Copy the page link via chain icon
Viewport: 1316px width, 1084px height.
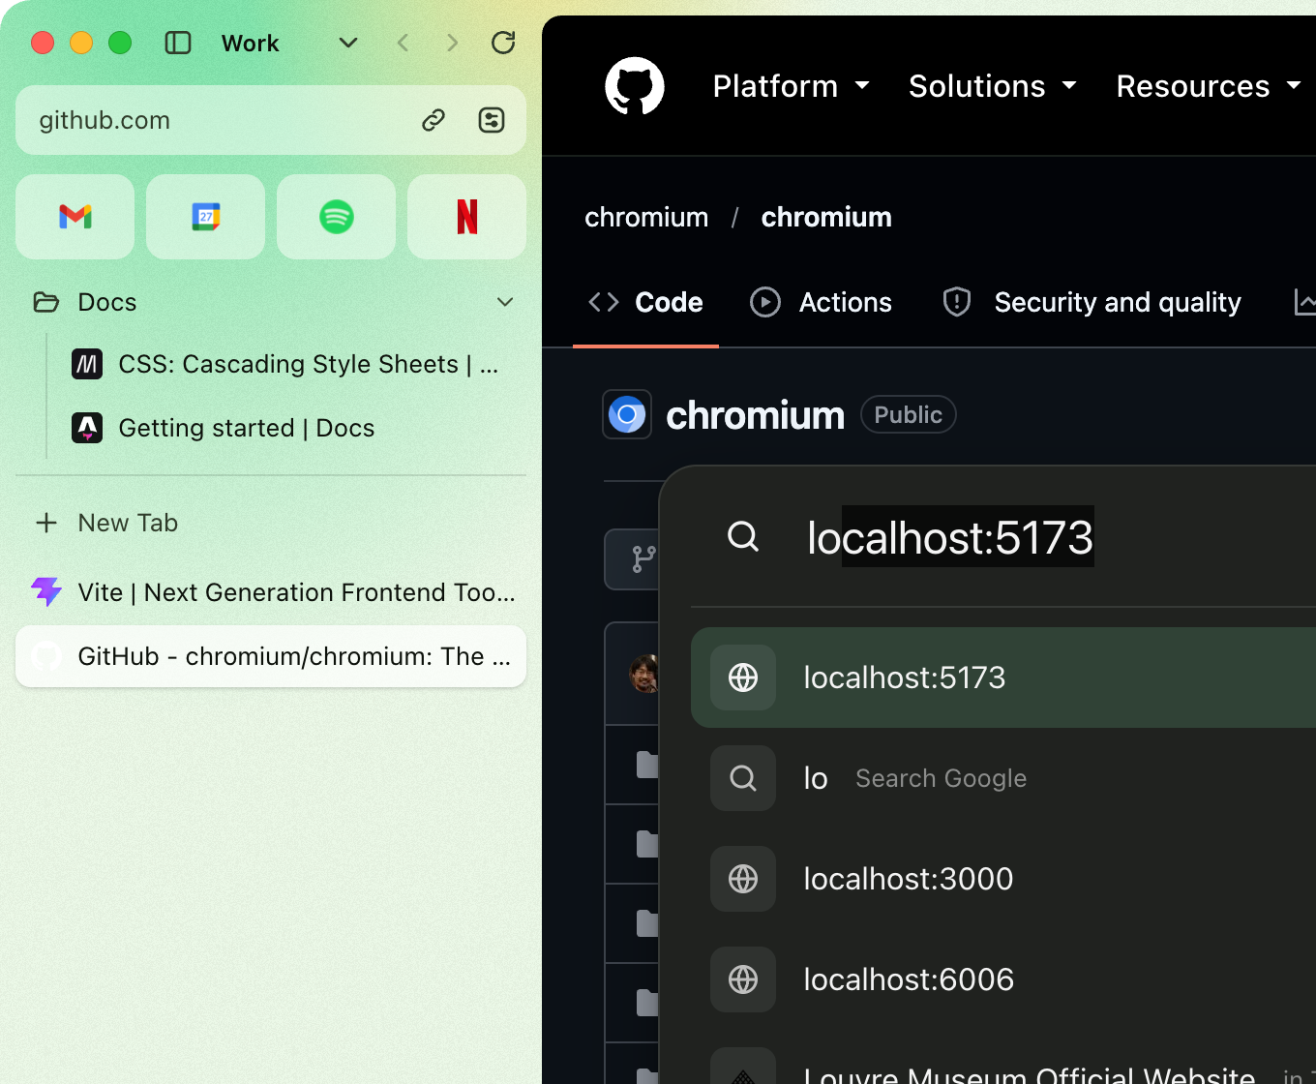pyautogui.click(x=434, y=120)
